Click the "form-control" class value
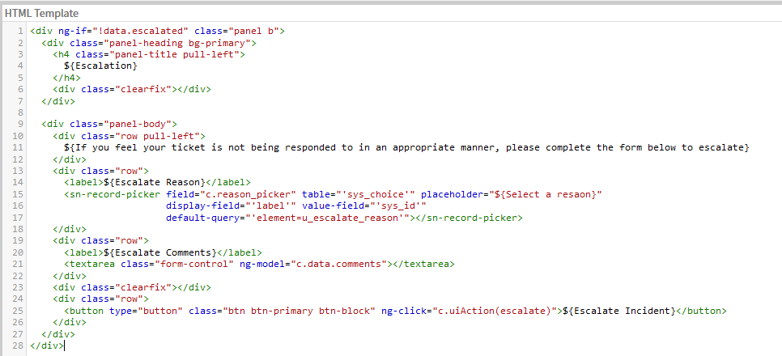Image resolution: width=782 pixels, height=356 pixels. pyautogui.click(x=194, y=264)
